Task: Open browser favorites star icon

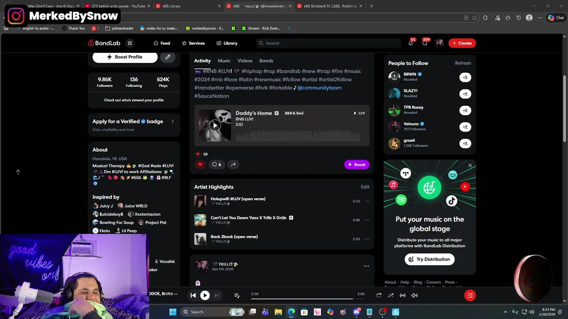Action: pyautogui.click(x=474, y=18)
